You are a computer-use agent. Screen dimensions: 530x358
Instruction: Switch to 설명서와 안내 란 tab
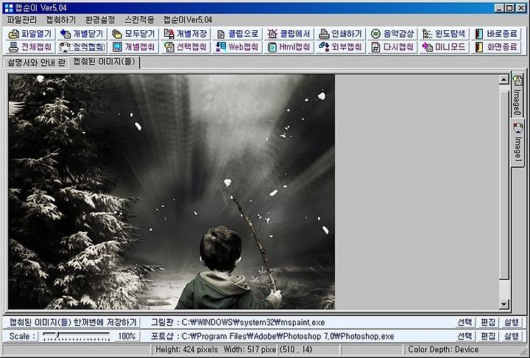(36, 63)
